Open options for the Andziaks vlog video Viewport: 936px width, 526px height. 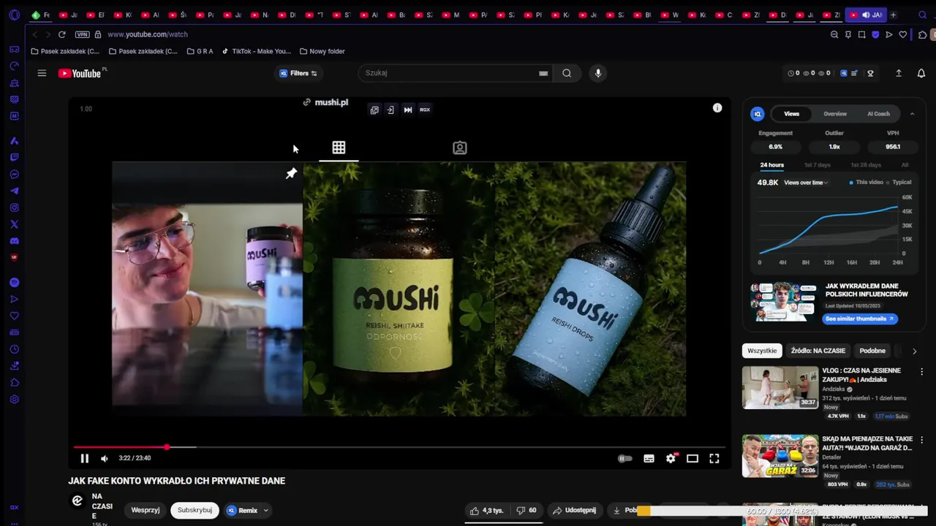click(921, 372)
